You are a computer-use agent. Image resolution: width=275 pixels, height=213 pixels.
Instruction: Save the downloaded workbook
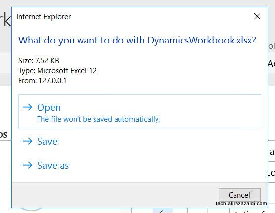47,141
